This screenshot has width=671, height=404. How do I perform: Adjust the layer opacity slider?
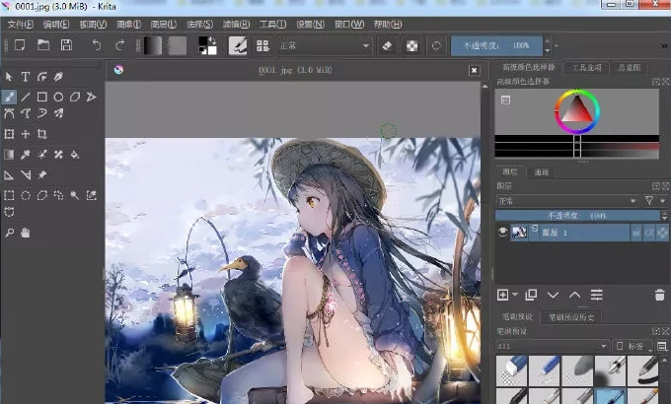click(577, 216)
